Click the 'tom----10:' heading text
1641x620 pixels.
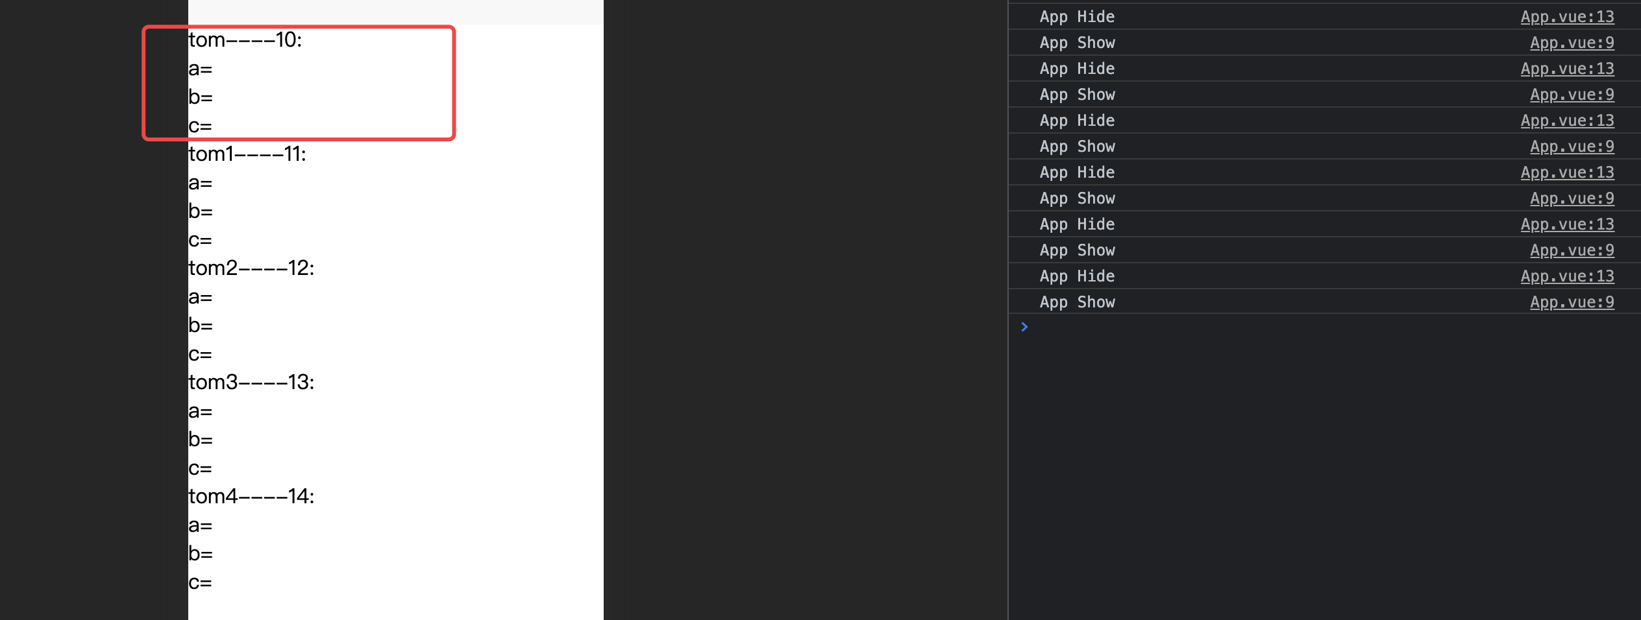245,40
